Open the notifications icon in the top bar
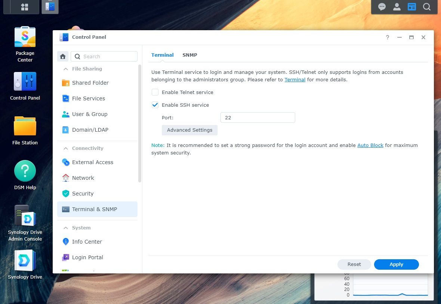The height and width of the screenshot is (304, 441). click(382, 6)
